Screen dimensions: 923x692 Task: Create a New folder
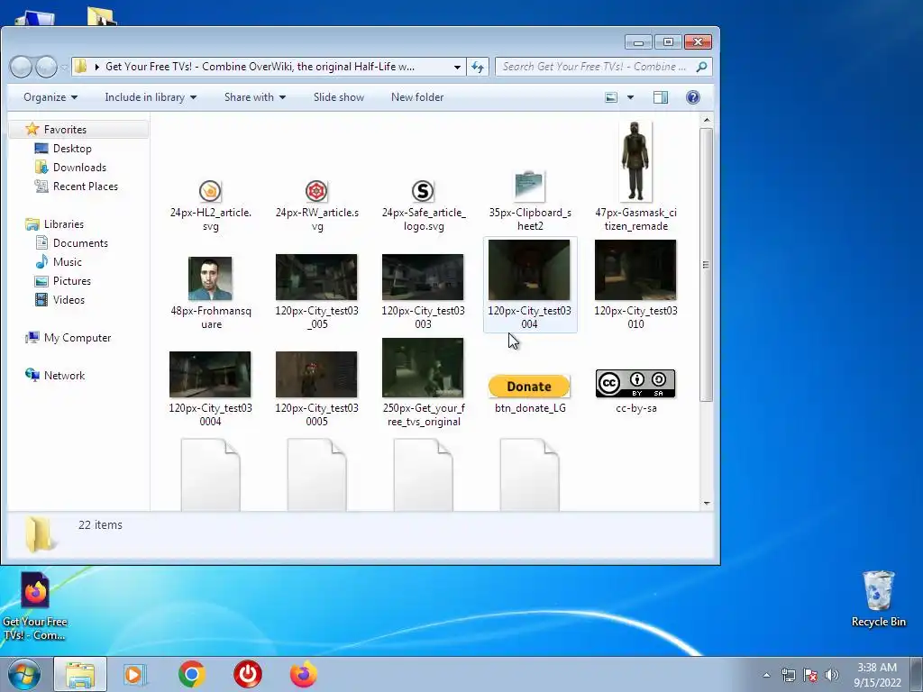tap(417, 97)
